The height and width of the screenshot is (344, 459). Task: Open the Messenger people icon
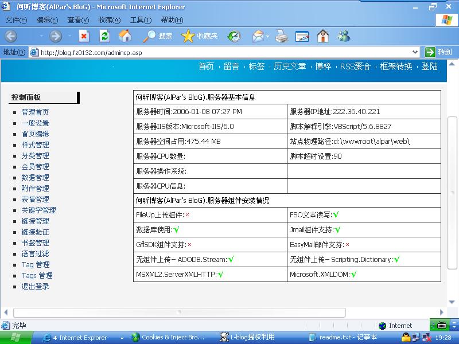343,36
